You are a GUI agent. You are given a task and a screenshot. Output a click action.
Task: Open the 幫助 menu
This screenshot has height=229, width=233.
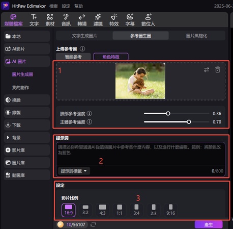78,6
